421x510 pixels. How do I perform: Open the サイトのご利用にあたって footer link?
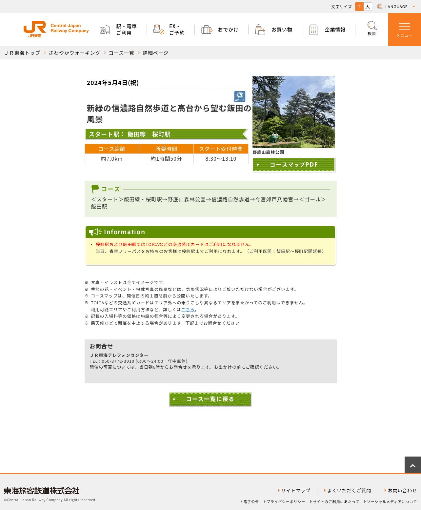(x=336, y=502)
